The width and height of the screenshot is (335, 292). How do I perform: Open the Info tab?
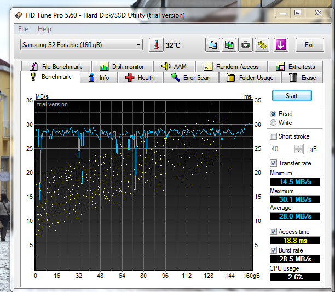[x=99, y=78]
